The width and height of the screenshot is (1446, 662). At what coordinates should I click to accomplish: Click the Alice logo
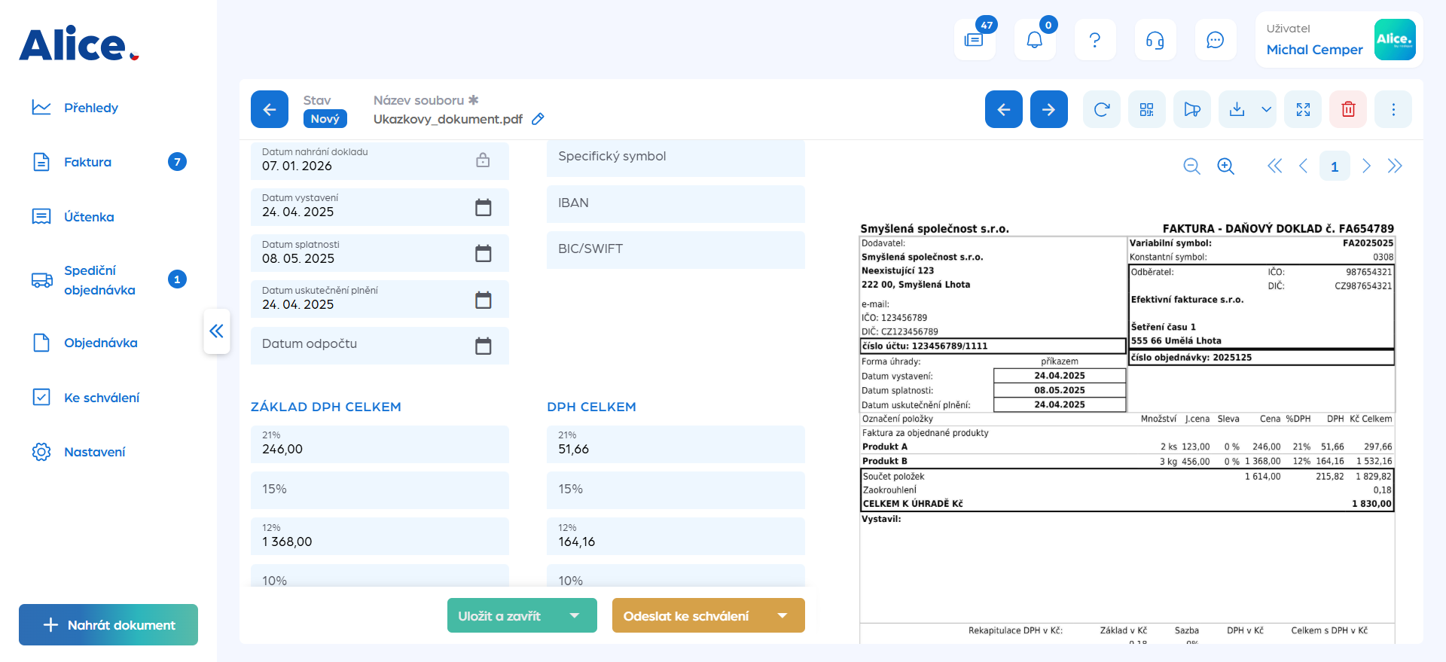pos(79,44)
